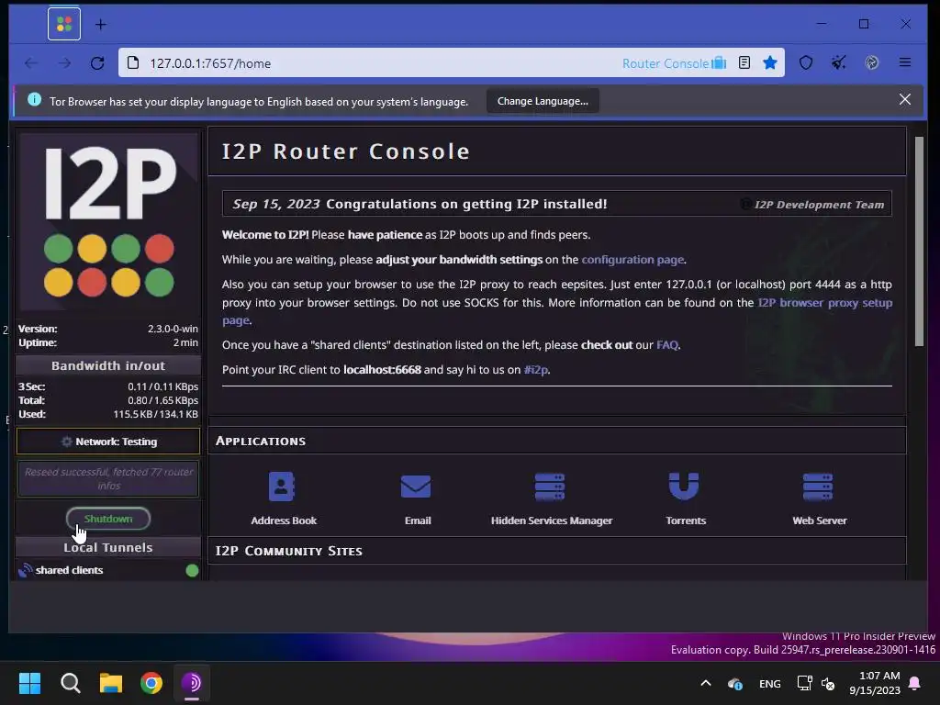
Task: Select the pinned I2P tab
Action: tap(64, 24)
